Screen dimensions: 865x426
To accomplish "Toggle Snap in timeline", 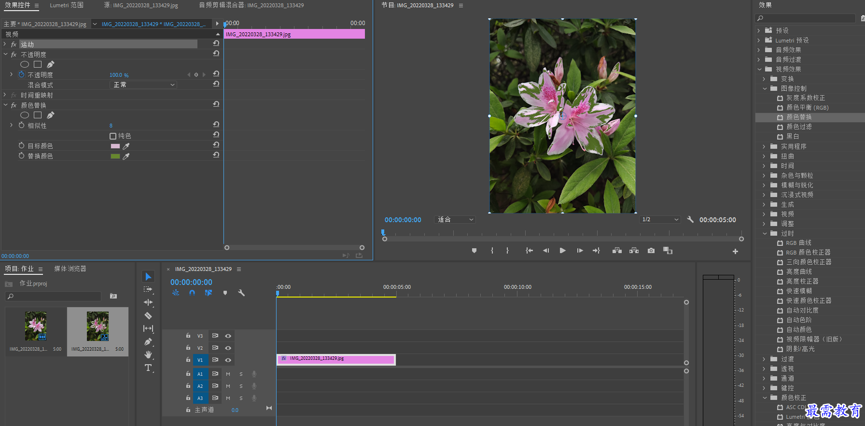I will [192, 293].
